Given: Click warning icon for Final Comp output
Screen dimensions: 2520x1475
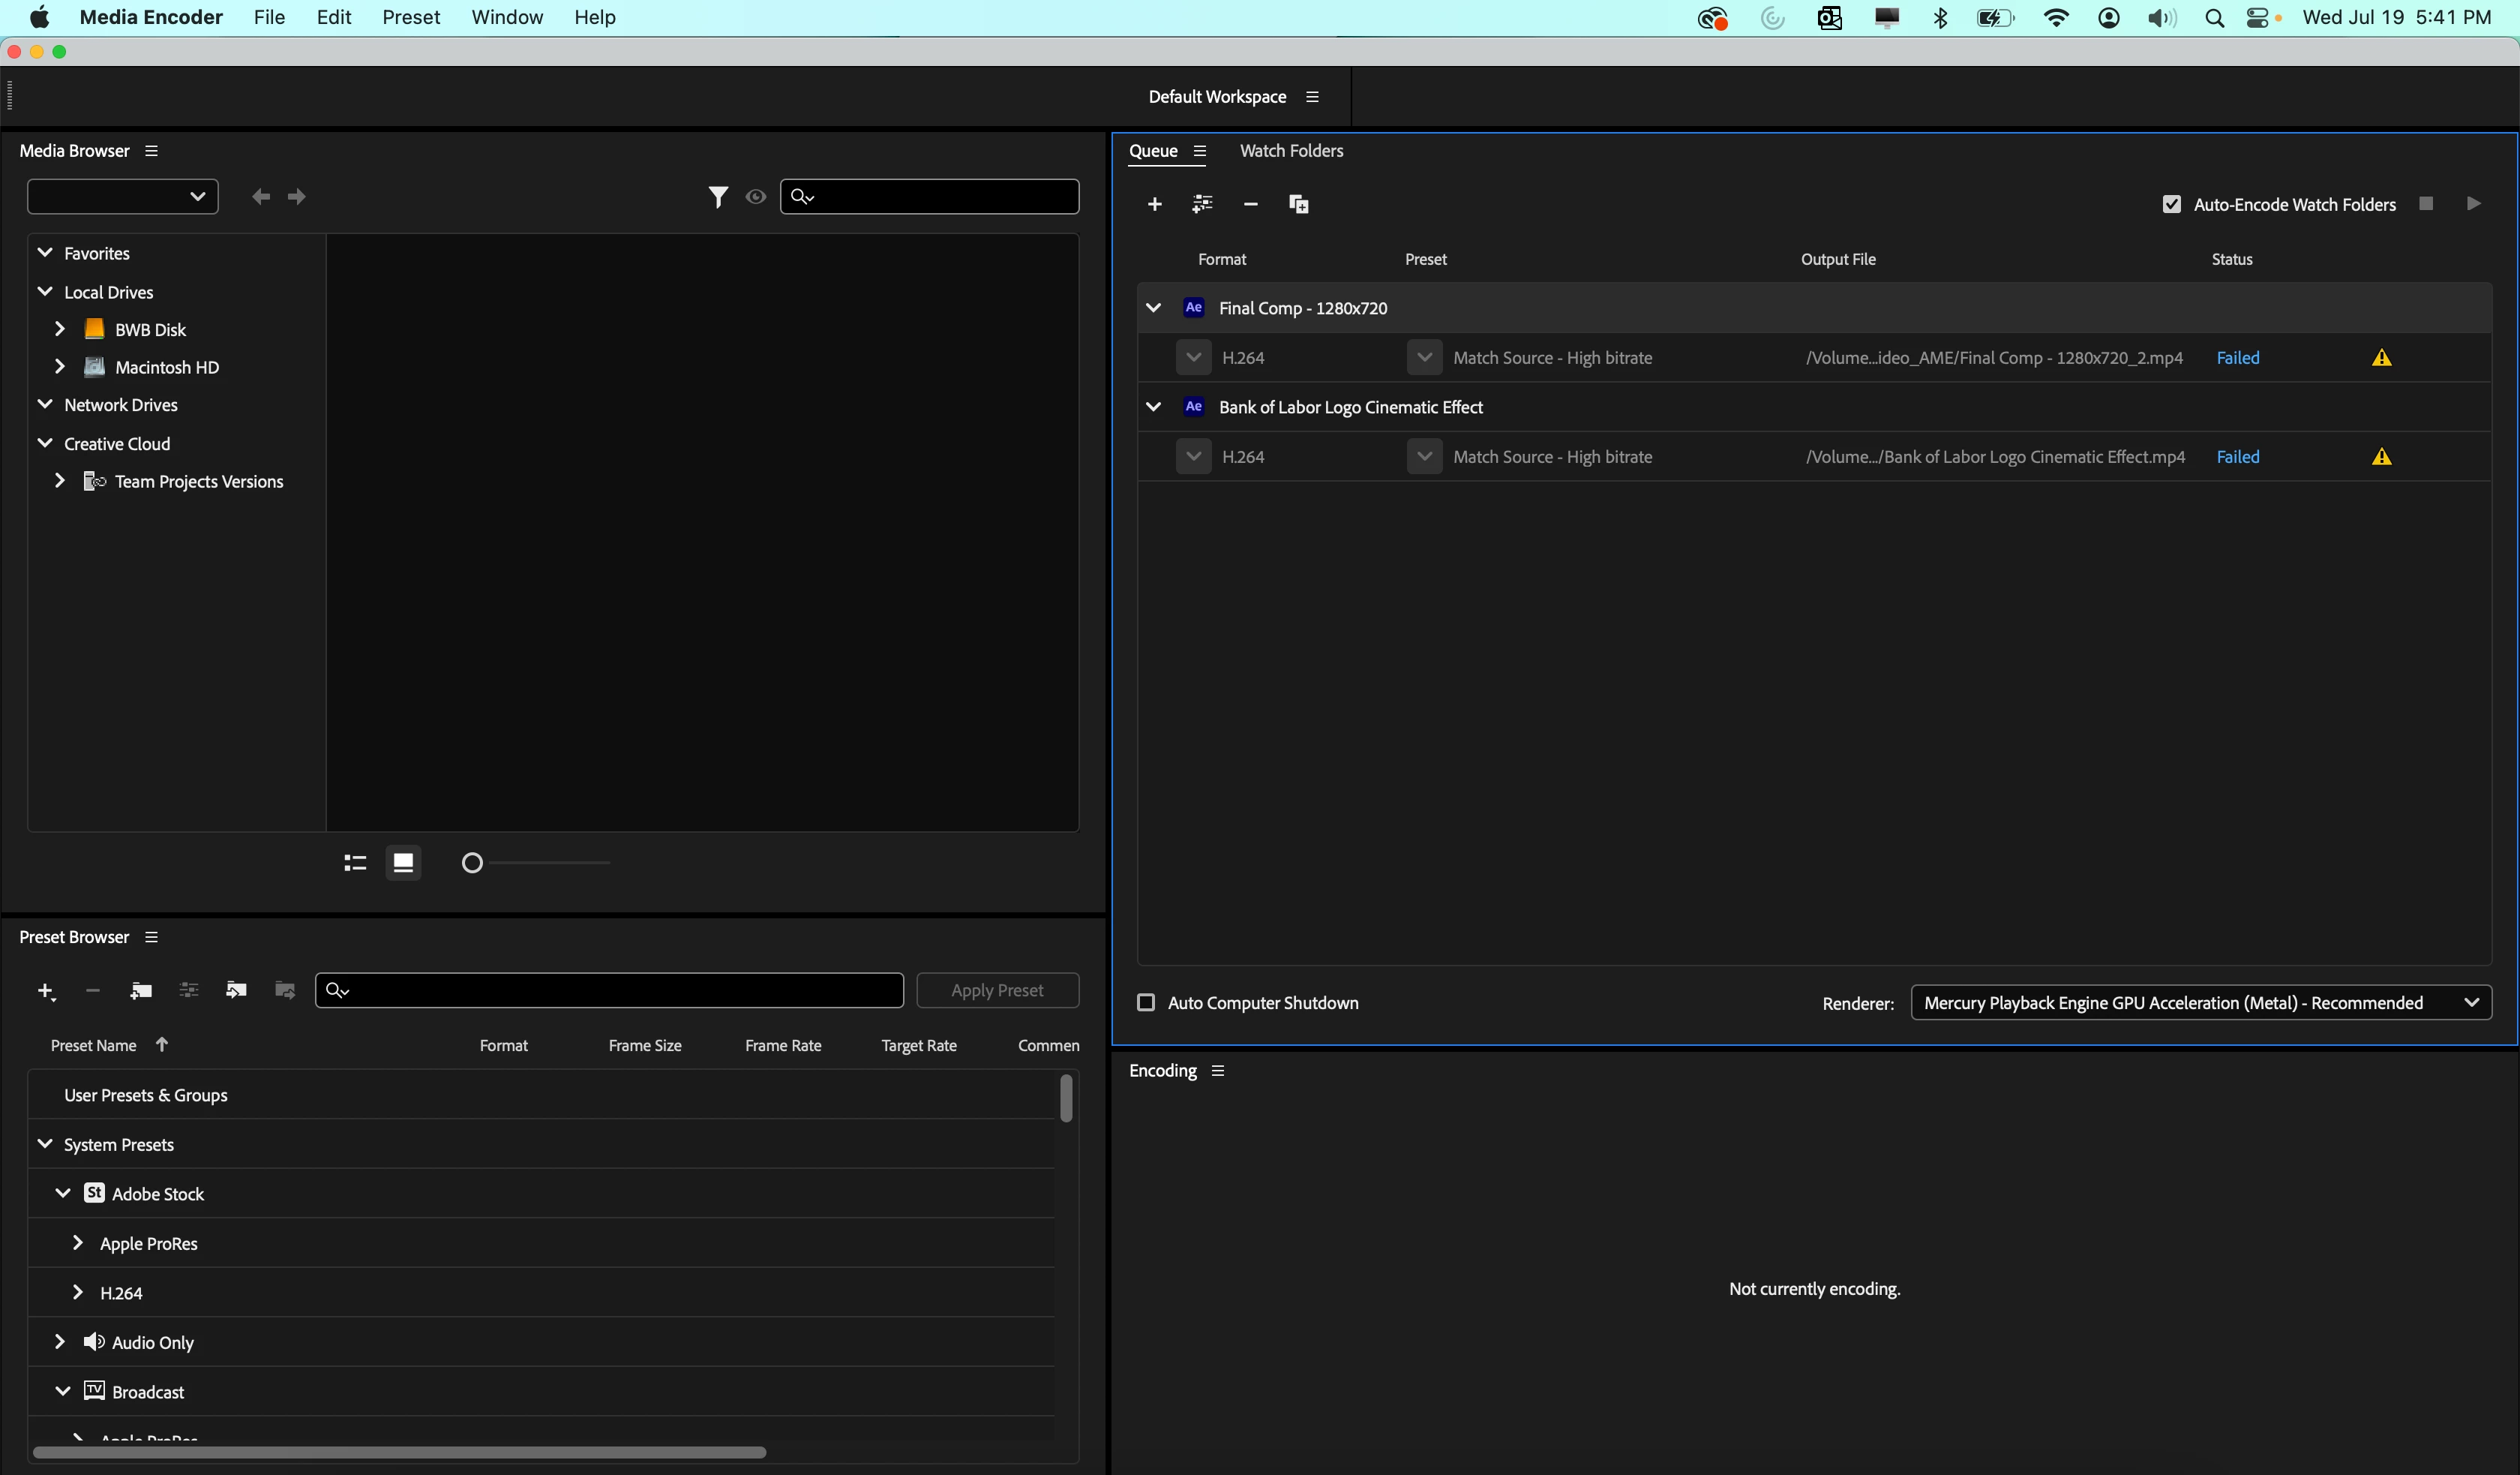Looking at the screenshot, I should coord(2381,357).
